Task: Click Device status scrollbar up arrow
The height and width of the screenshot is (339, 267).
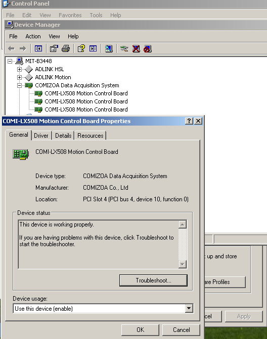Action: pos(183,224)
